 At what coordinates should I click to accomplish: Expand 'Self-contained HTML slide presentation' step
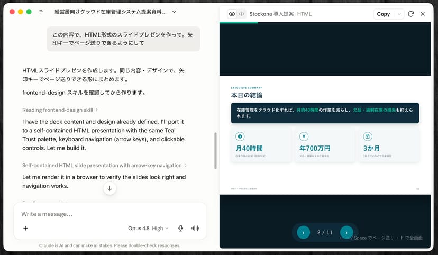tap(104, 166)
